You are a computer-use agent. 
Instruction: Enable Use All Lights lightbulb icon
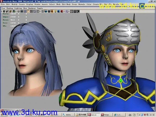point(55,11)
